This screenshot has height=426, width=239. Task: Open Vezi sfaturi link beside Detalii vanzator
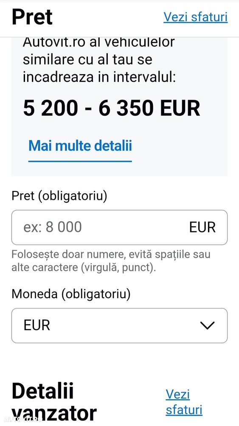click(184, 402)
